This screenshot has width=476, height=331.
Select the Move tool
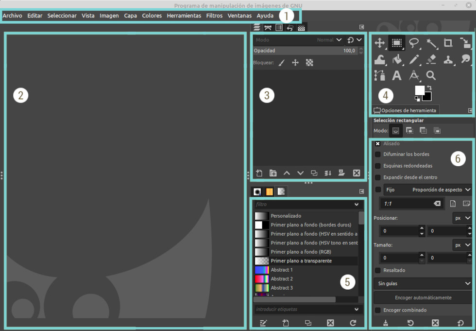379,43
